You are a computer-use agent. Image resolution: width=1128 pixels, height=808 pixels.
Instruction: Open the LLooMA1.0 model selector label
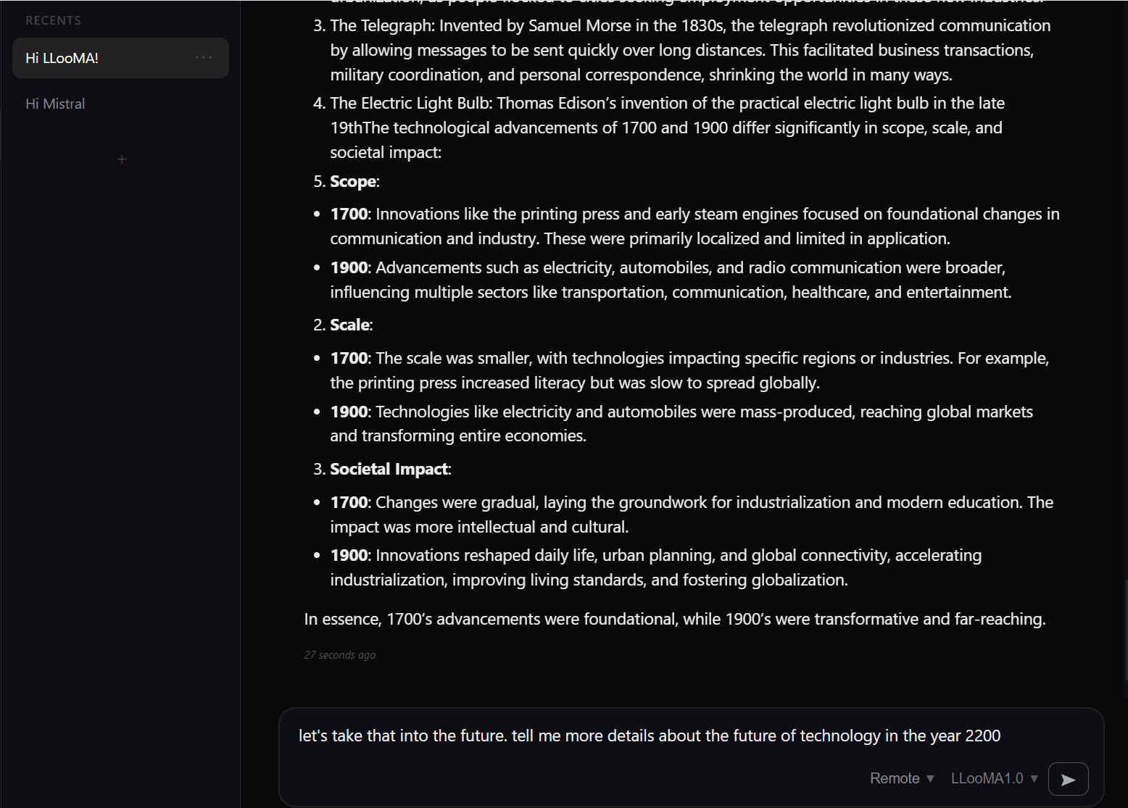click(x=987, y=778)
